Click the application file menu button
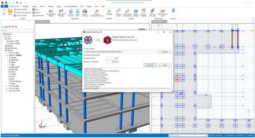The width and height of the screenshot is (255, 138). pyautogui.click(x=4, y=6)
